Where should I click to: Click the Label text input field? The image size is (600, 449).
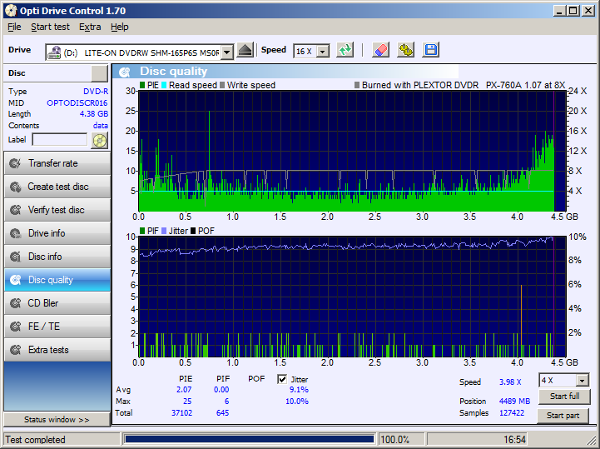[60, 140]
